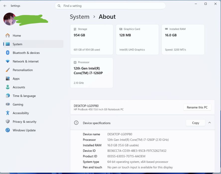
Task: Click System in the breadcrumb
Action: point(80,17)
